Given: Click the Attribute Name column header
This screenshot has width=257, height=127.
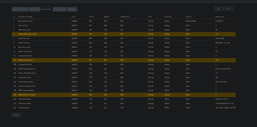Looking at the screenshot, I should [x=25, y=17].
